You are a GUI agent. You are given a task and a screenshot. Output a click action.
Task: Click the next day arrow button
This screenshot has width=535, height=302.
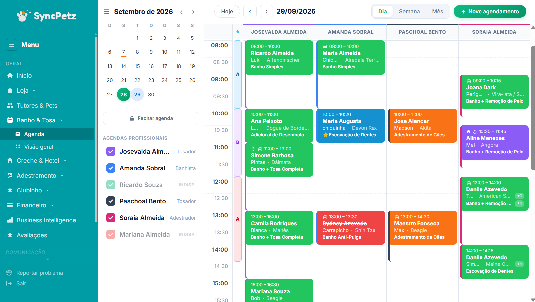click(267, 11)
